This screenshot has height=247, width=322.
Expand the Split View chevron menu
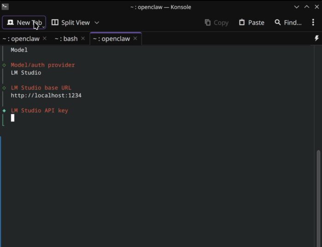coord(97,23)
